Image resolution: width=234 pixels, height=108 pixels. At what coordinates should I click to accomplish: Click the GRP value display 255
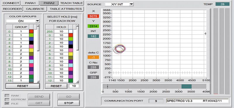click(x=93, y=77)
